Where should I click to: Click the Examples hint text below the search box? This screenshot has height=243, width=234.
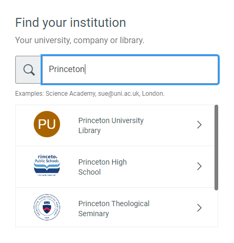click(x=90, y=94)
